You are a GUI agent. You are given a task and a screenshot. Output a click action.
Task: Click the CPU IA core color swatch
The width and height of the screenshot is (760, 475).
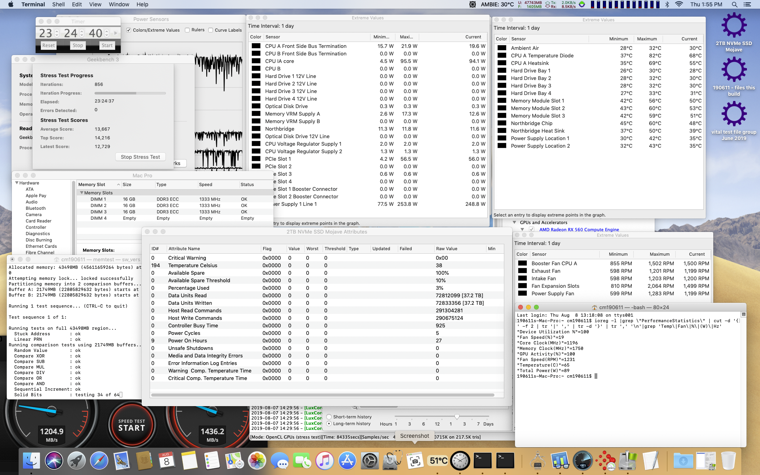pos(256,61)
